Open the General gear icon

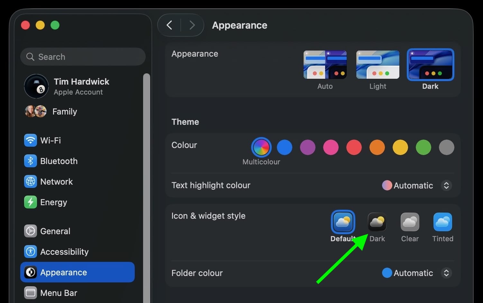pos(31,231)
